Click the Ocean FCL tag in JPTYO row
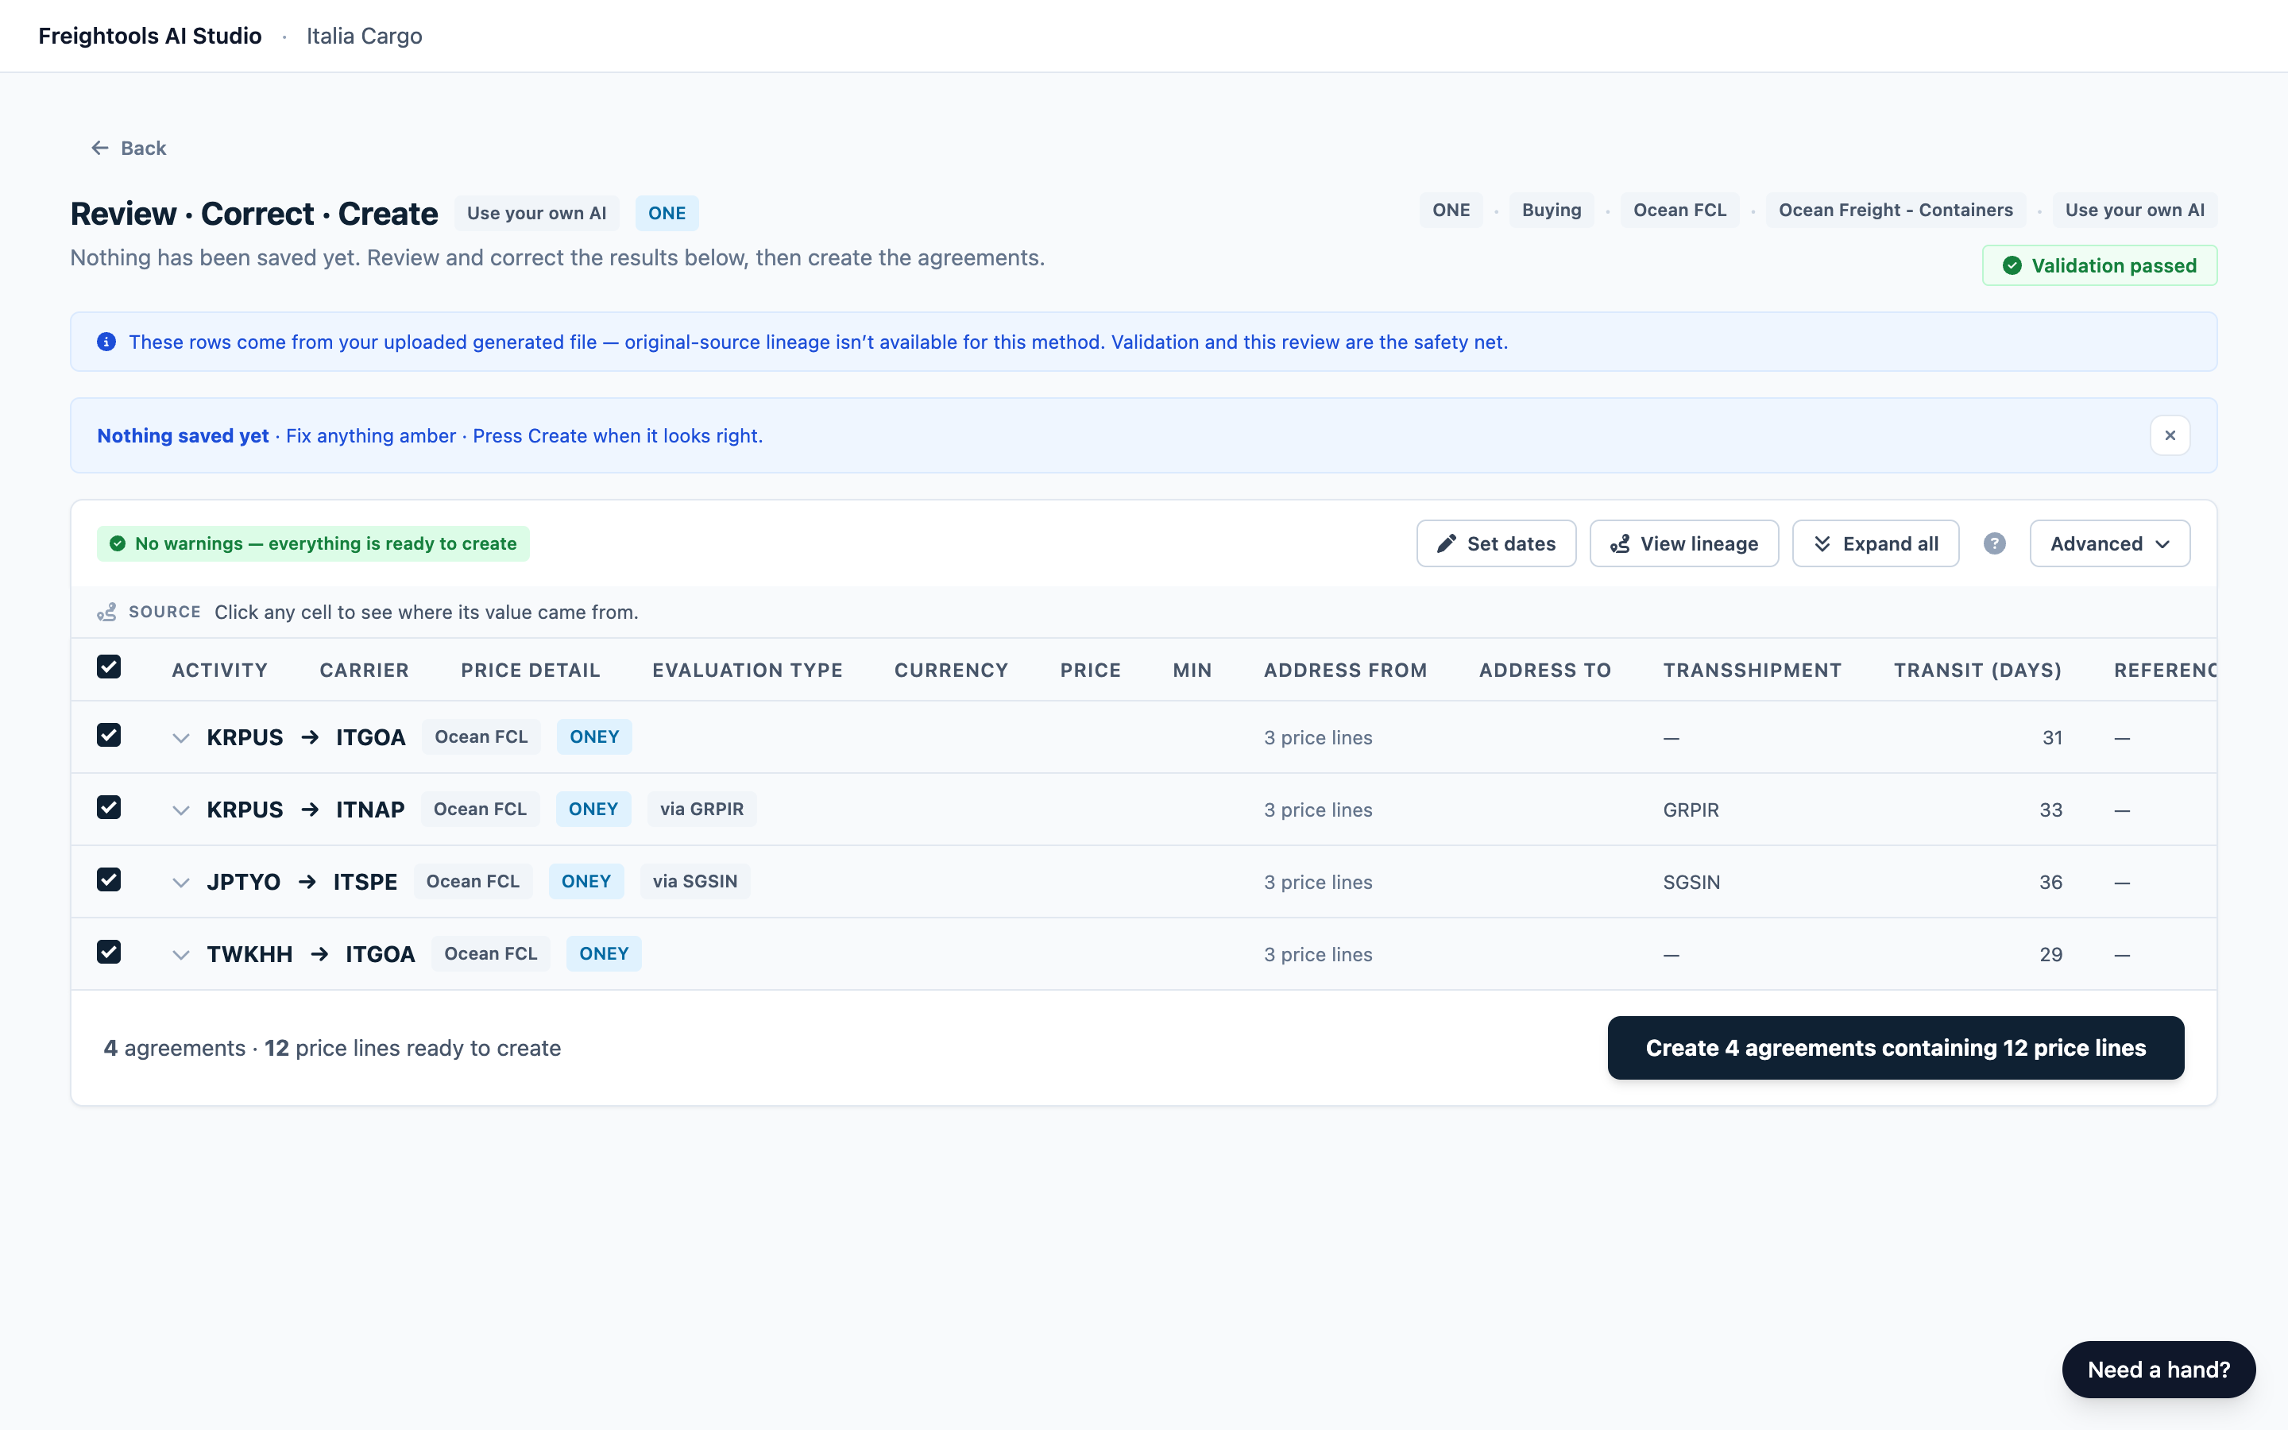The width and height of the screenshot is (2288, 1430). pos(473,882)
